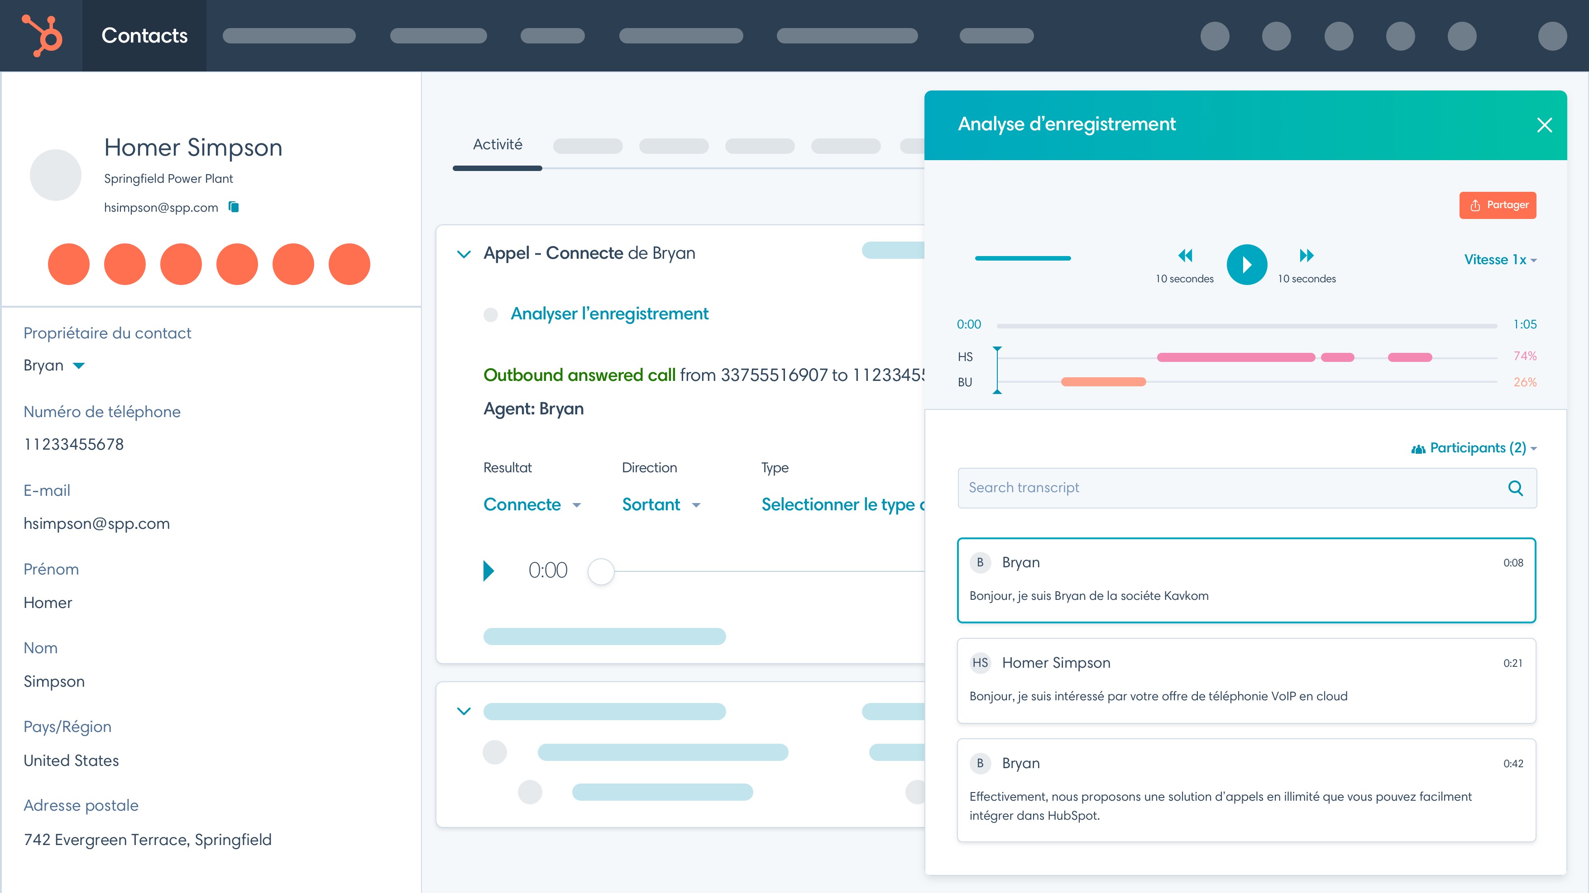This screenshot has height=893, width=1589.
Task: Change the contact owner Bryan dropdown
Action: point(54,365)
